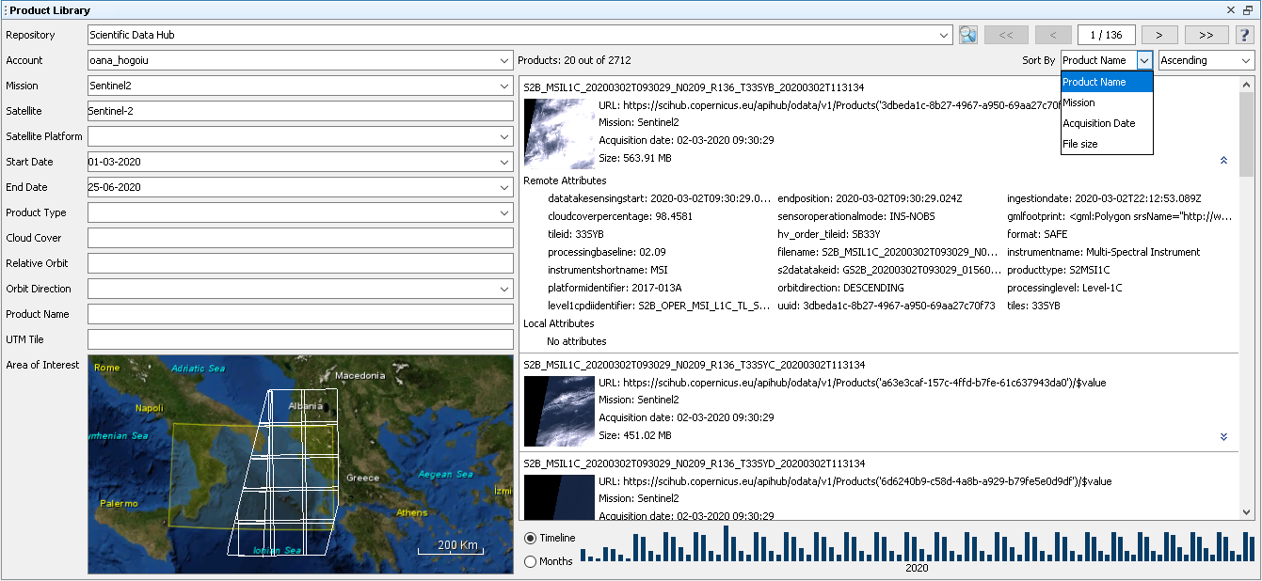Choose Acquisition Date in sort list
The width and height of the screenshot is (1262, 581).
point(1107,123)
